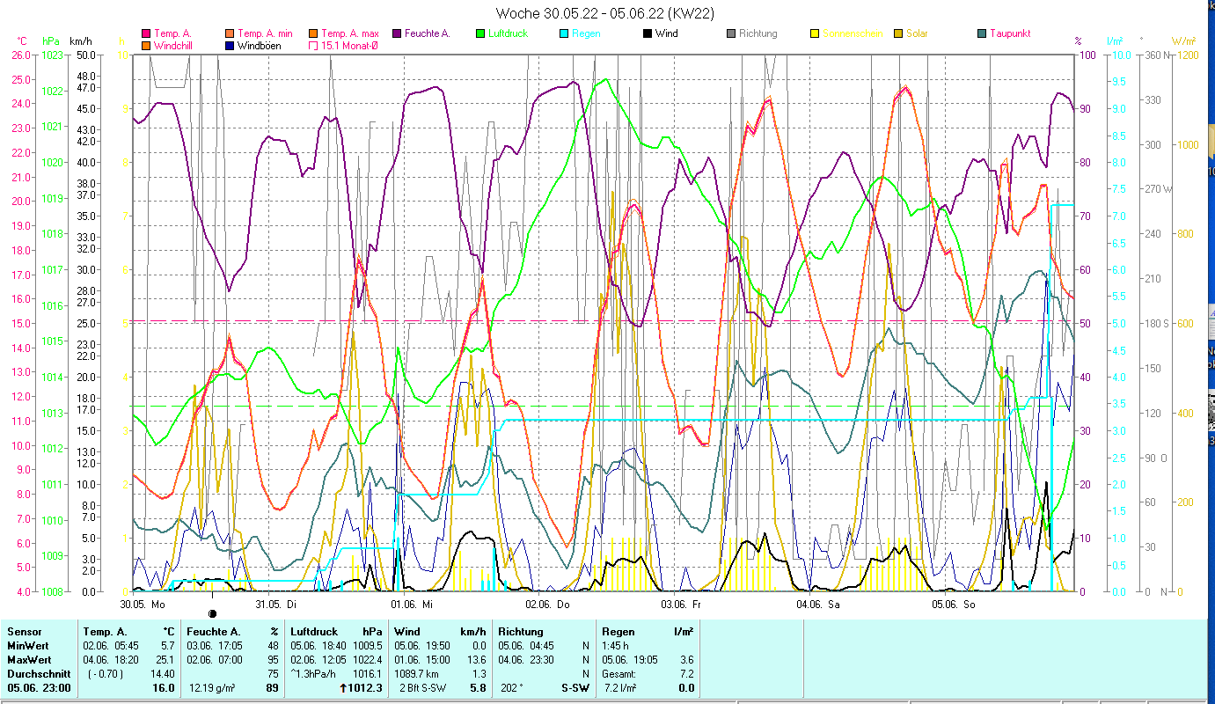Click the pink Temp. A. legend swatch
Screen dimensions: 1215x704
(147, 33)
